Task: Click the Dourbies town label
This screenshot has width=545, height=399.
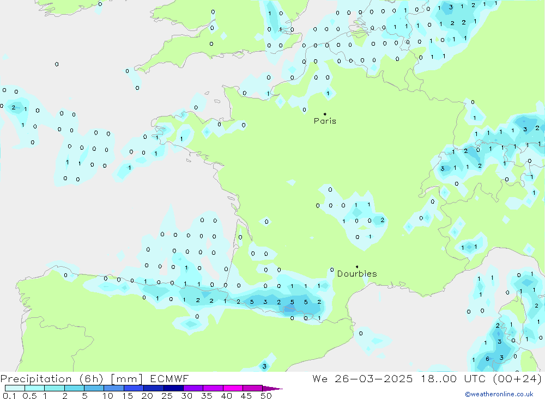Action: pos(357,274)
